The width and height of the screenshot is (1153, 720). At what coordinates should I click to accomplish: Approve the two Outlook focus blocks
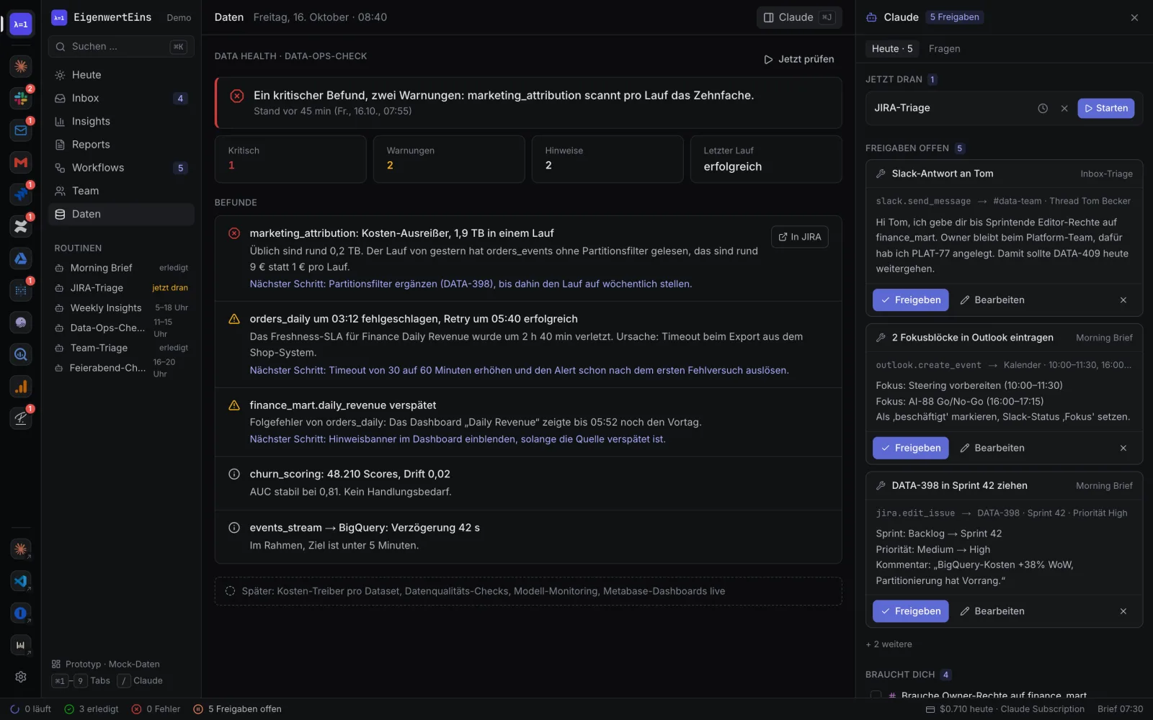[910, 448]
